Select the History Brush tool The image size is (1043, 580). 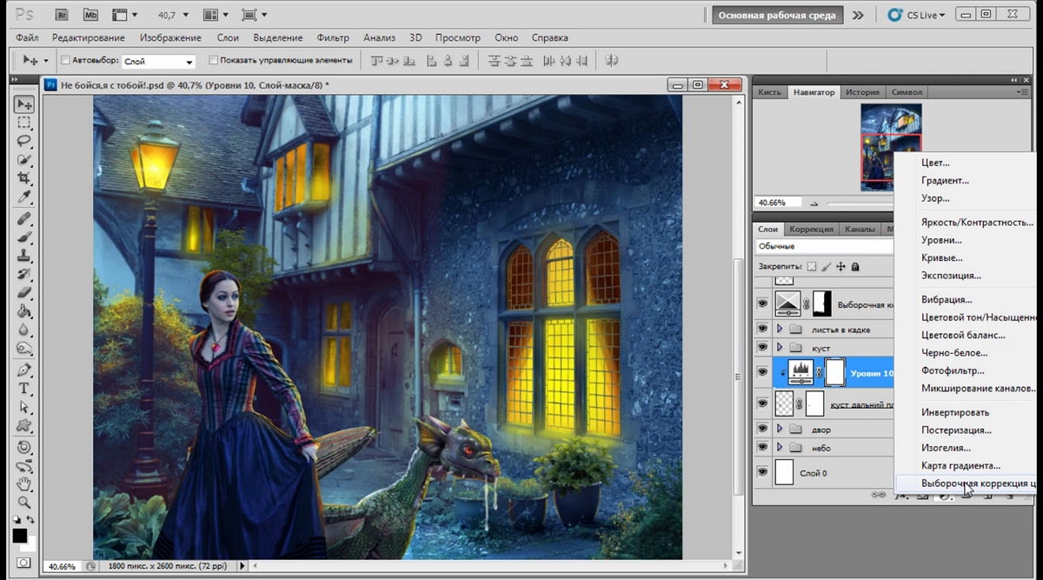[24, 274]
